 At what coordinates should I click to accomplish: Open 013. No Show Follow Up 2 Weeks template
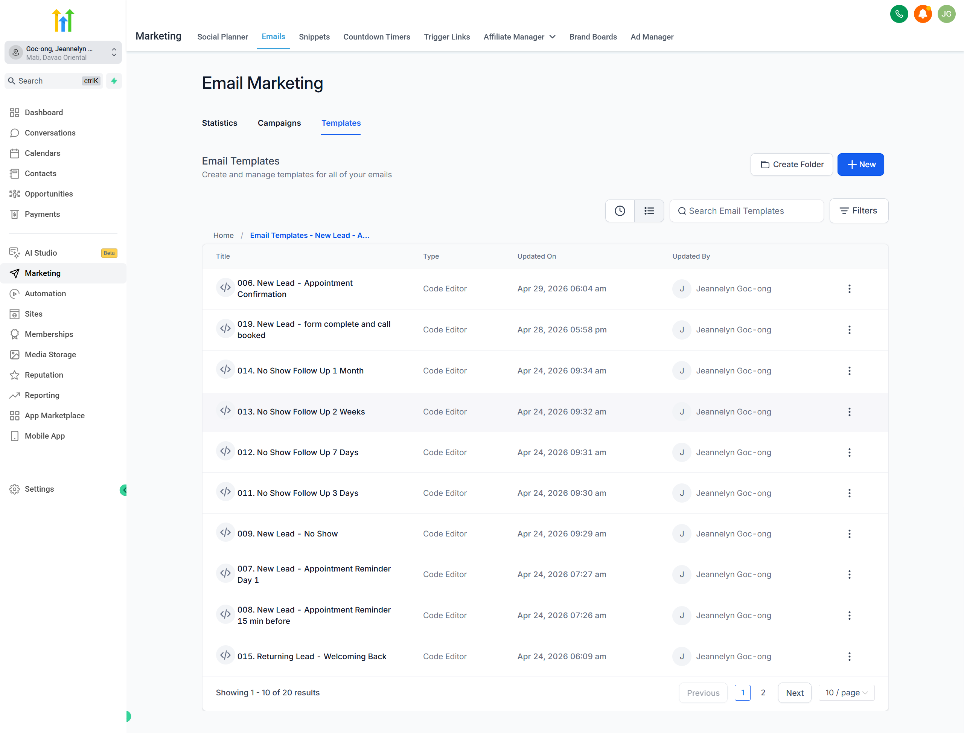click(x=301, y=411)
